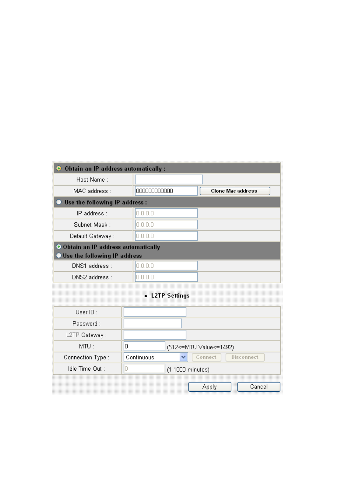Click the MTU value field
The image size is (347, 491).
(x=144, y=346)
